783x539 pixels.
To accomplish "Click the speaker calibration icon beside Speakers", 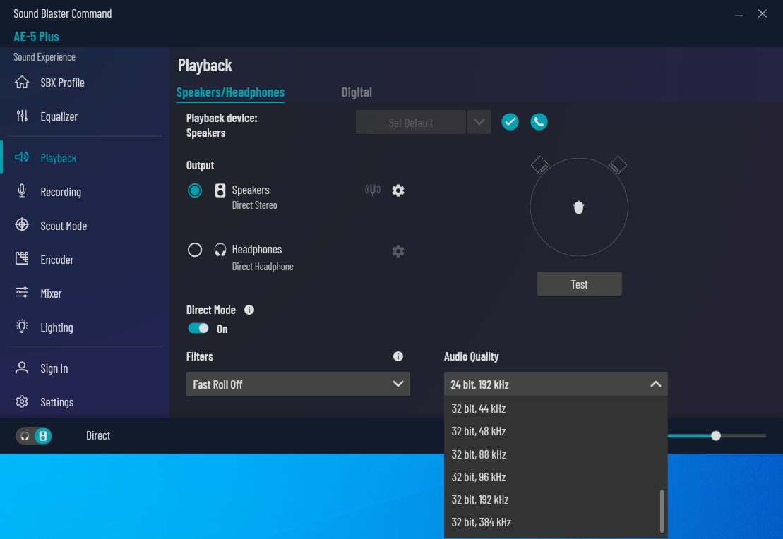I will pyautogui.click(x=373, y=190).
